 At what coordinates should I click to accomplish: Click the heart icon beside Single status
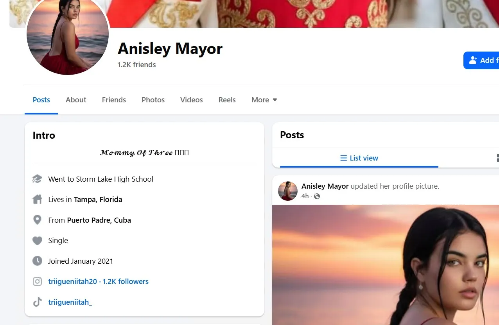coord(37,240)
